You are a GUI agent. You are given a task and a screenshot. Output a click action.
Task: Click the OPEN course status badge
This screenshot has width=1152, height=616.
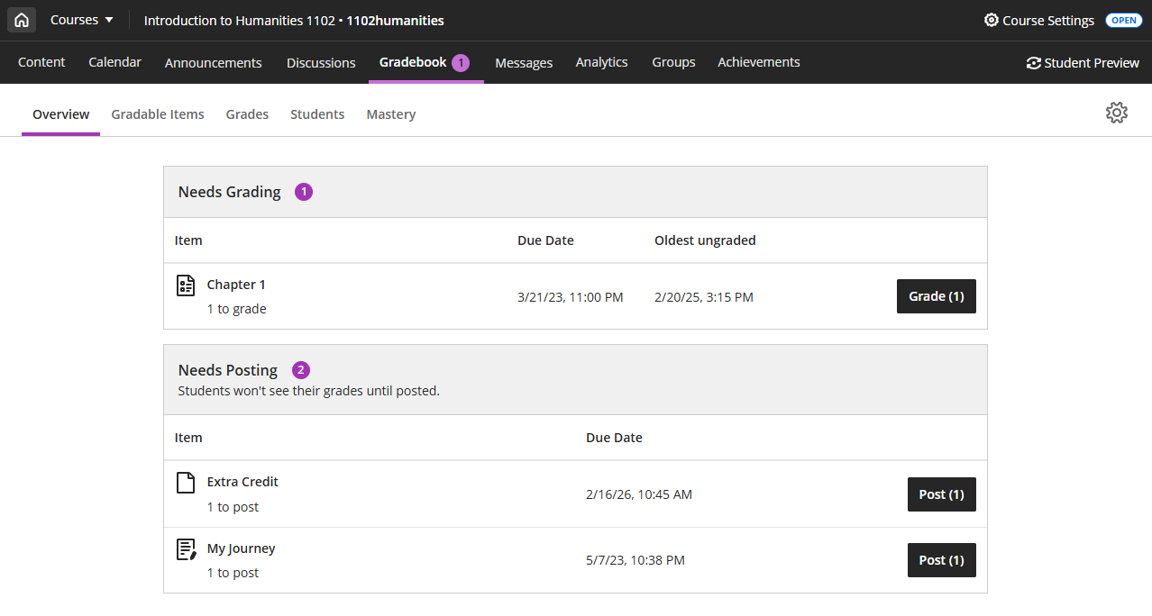pos(1123,20)
